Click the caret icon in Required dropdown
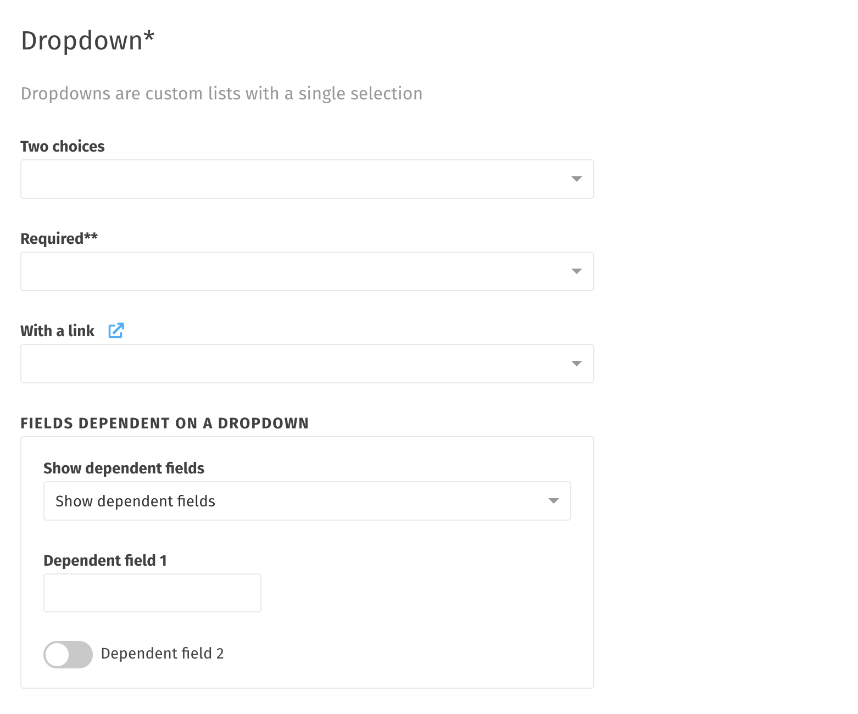This screenshot has width=858, height=714. point(576,271)
